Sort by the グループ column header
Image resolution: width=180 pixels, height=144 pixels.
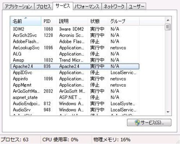pyautogui.click(x=124, y=21)
